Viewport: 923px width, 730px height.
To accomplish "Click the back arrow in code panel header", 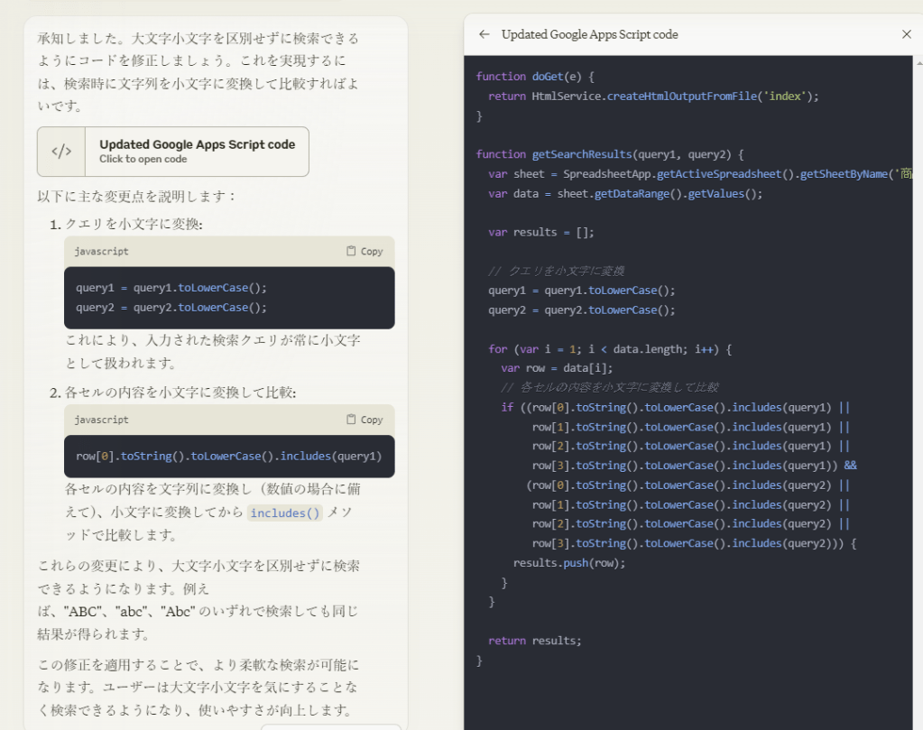I will tap(485, 34).
